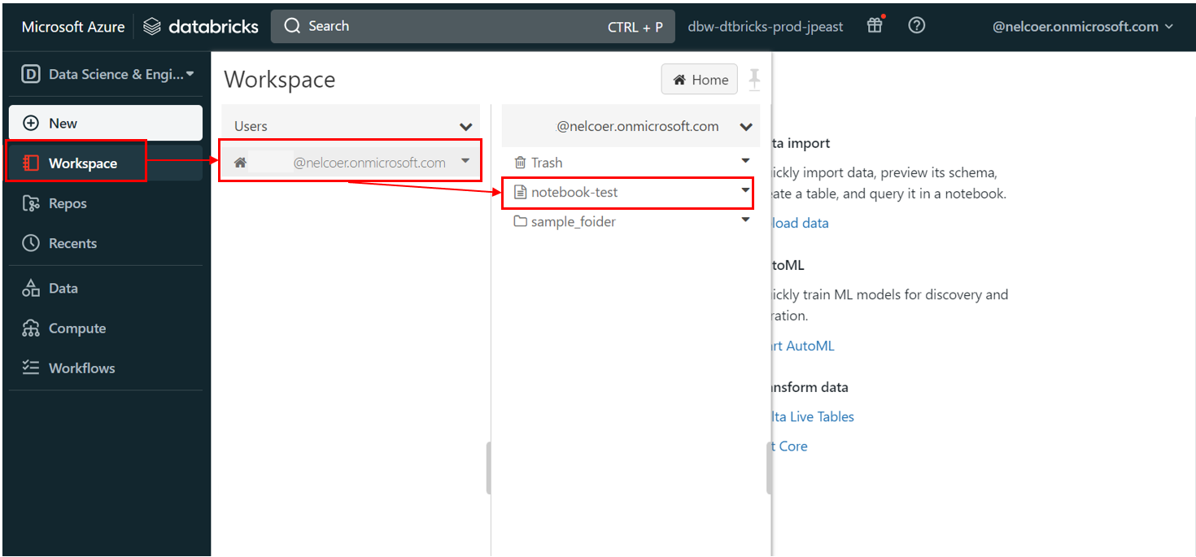Open the Trash folder

[x=547, y=163]
